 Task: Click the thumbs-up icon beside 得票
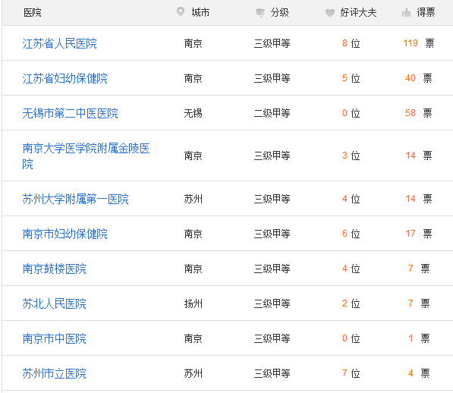click(406, 12)
